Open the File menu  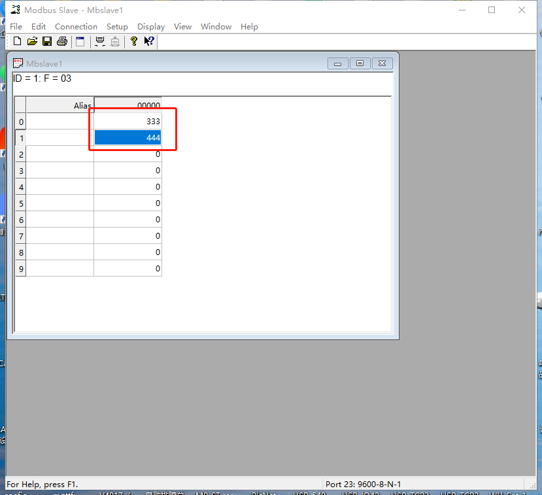[x=16, y=27]
